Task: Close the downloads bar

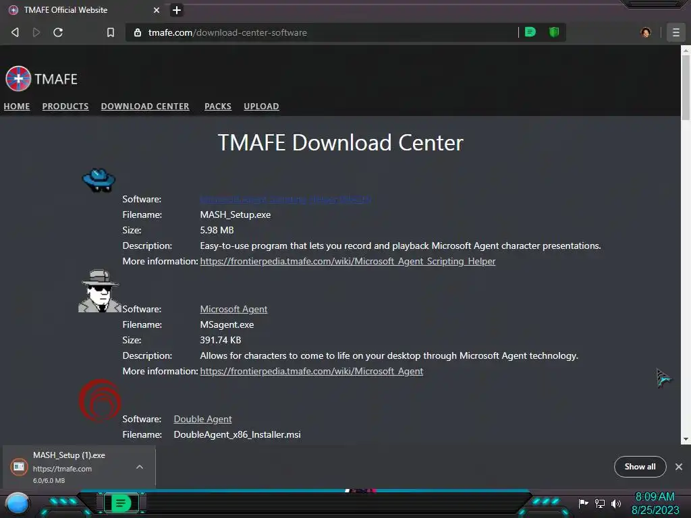Action: pos(679,467)
